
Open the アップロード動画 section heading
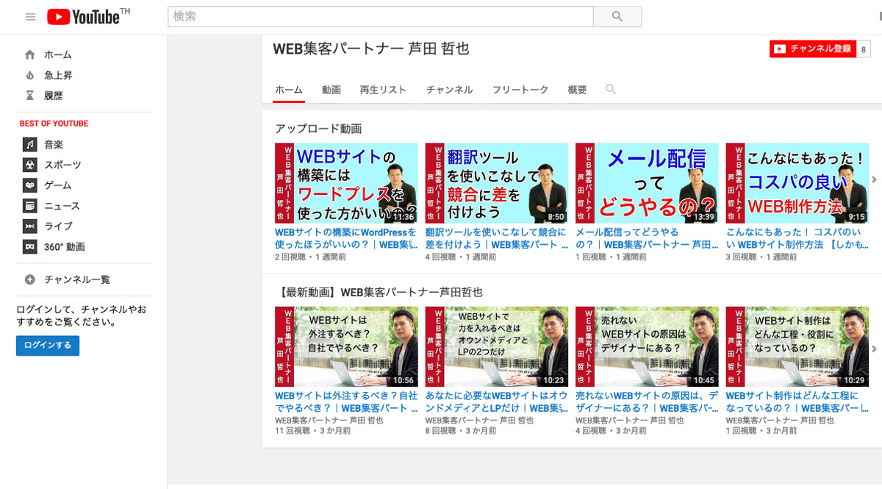(x=319, y=129)
